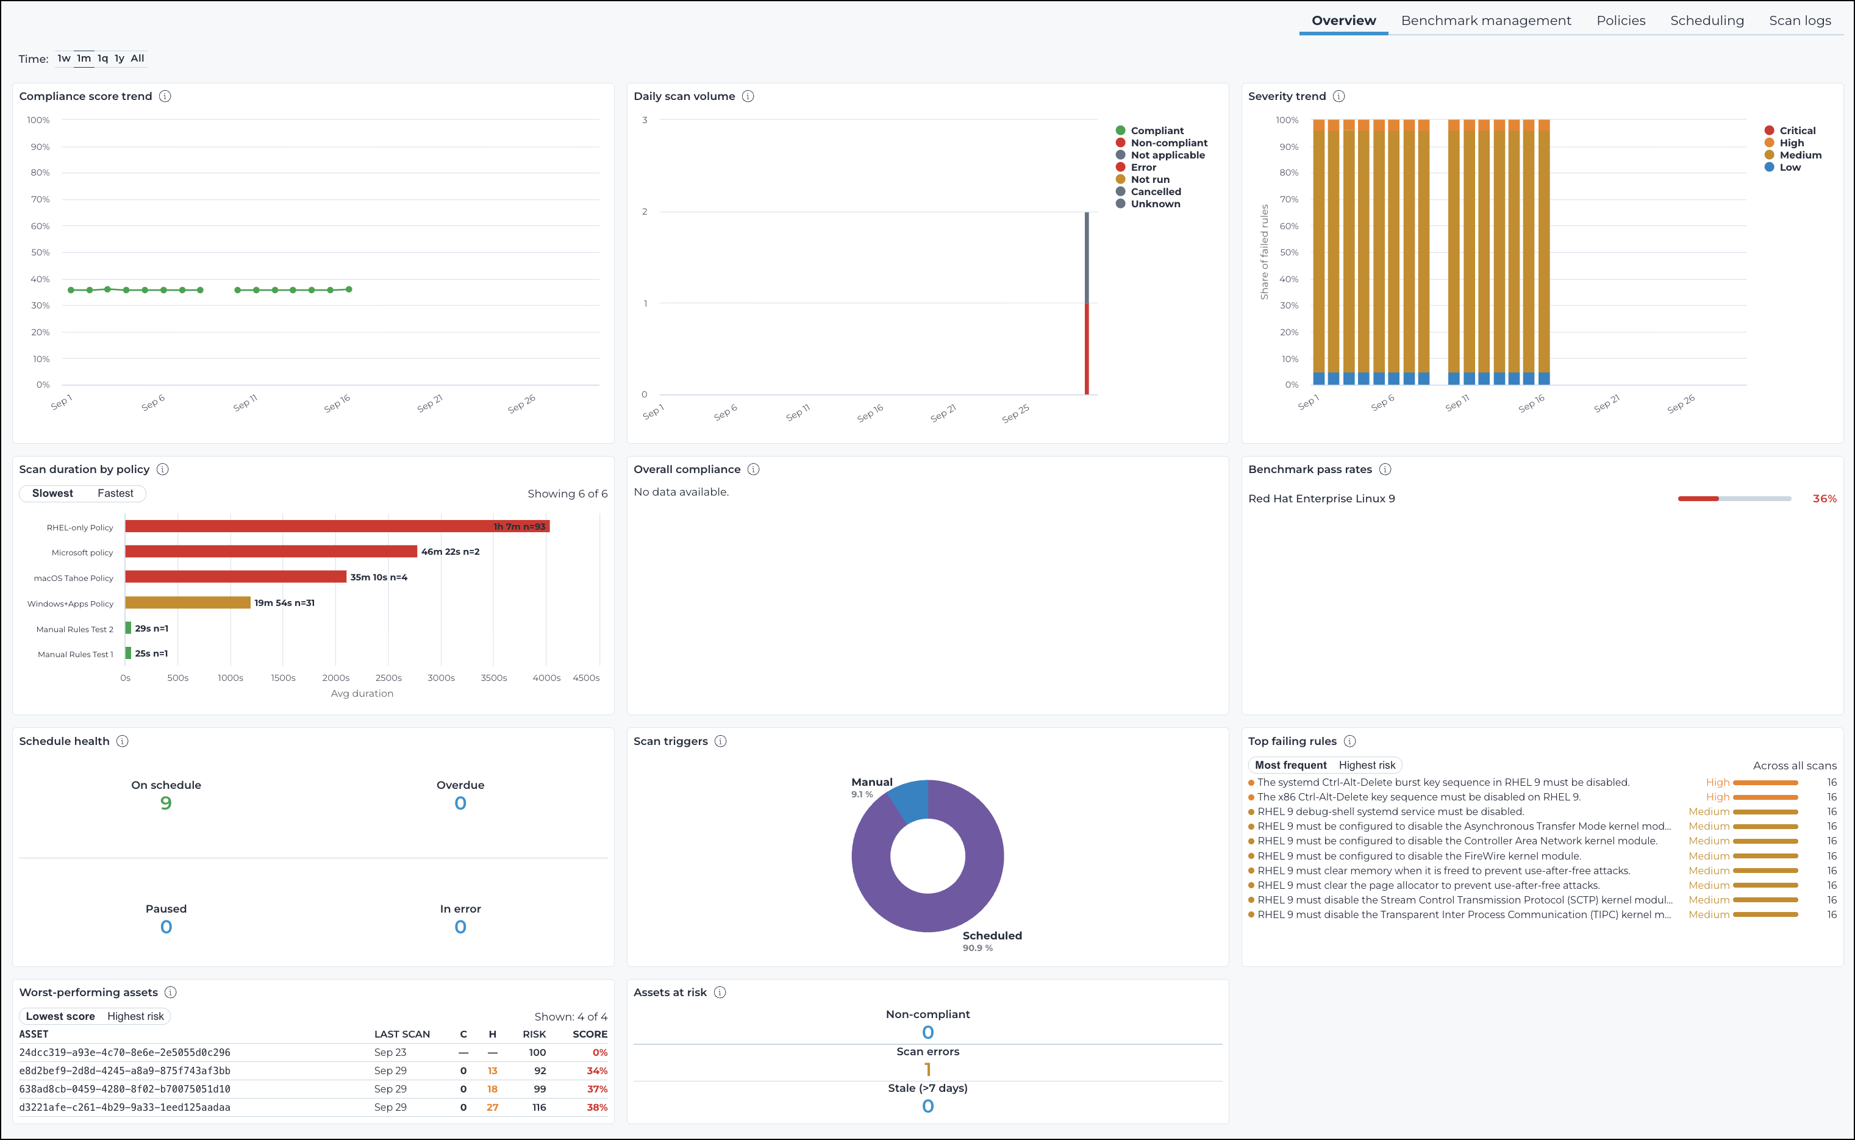Toggle Compliant legend in Daily scan volume

pyautogui.click(x=1150, y=130)
